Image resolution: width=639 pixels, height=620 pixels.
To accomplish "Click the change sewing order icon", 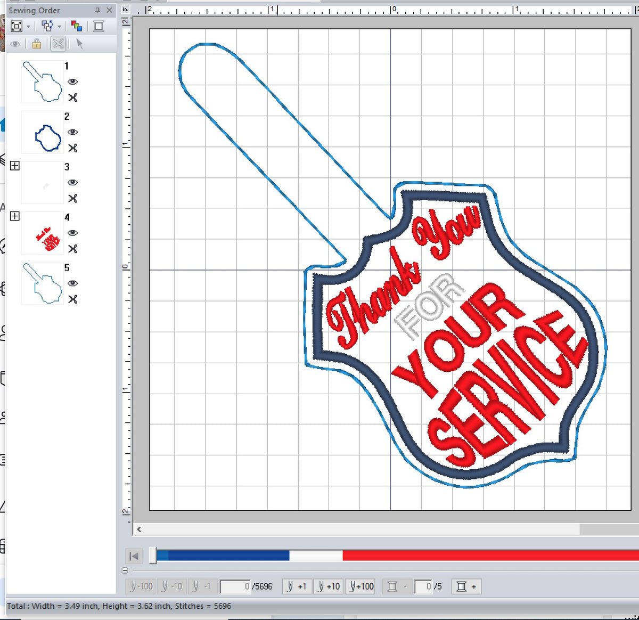I will tap(47, 26).
